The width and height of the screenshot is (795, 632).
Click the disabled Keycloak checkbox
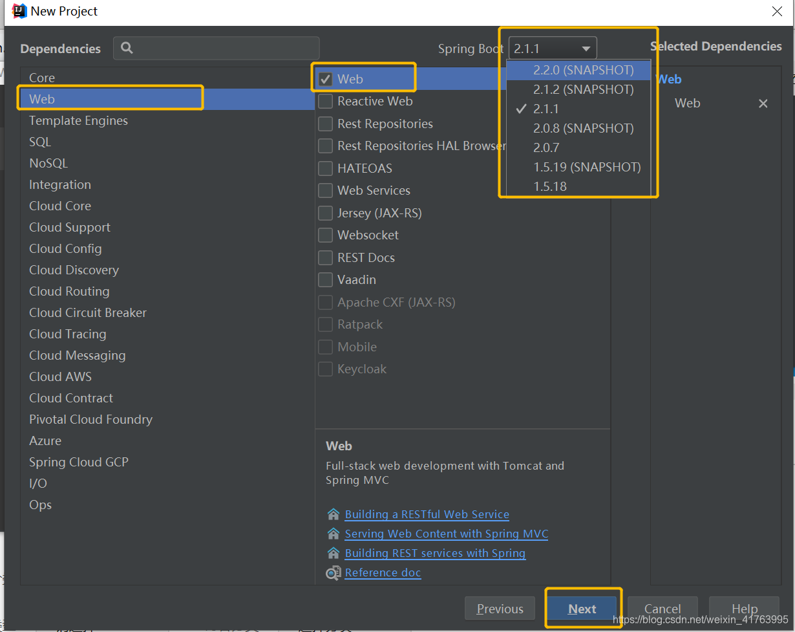[326, 369]
